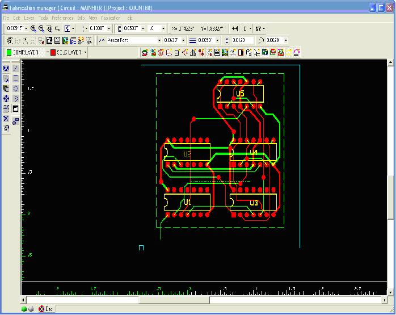Open the Fabrication menu
The image size is (396, 315).
point(111,18)
